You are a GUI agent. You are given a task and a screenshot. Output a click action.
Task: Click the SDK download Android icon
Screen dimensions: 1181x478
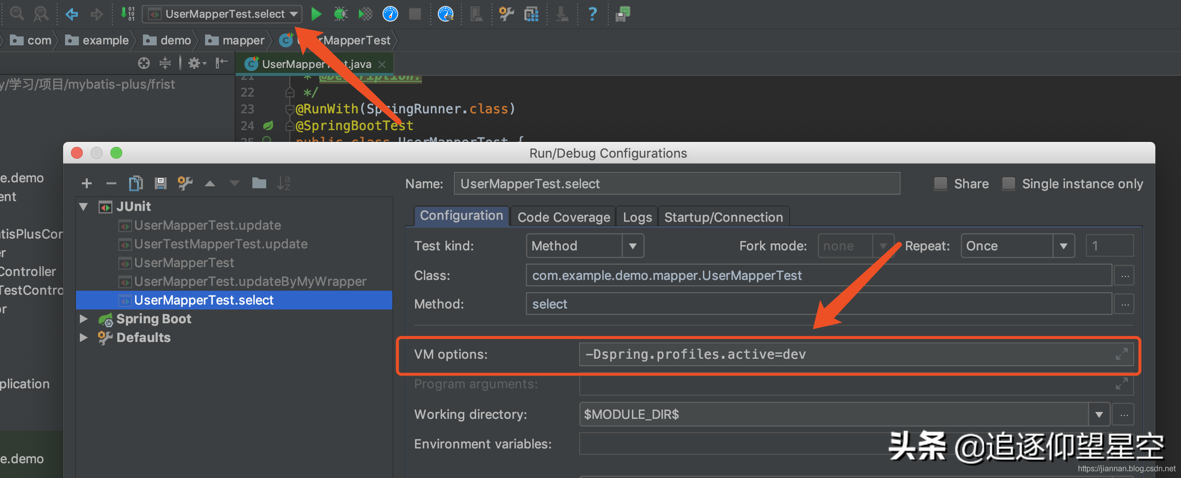(x=562, y=14)
